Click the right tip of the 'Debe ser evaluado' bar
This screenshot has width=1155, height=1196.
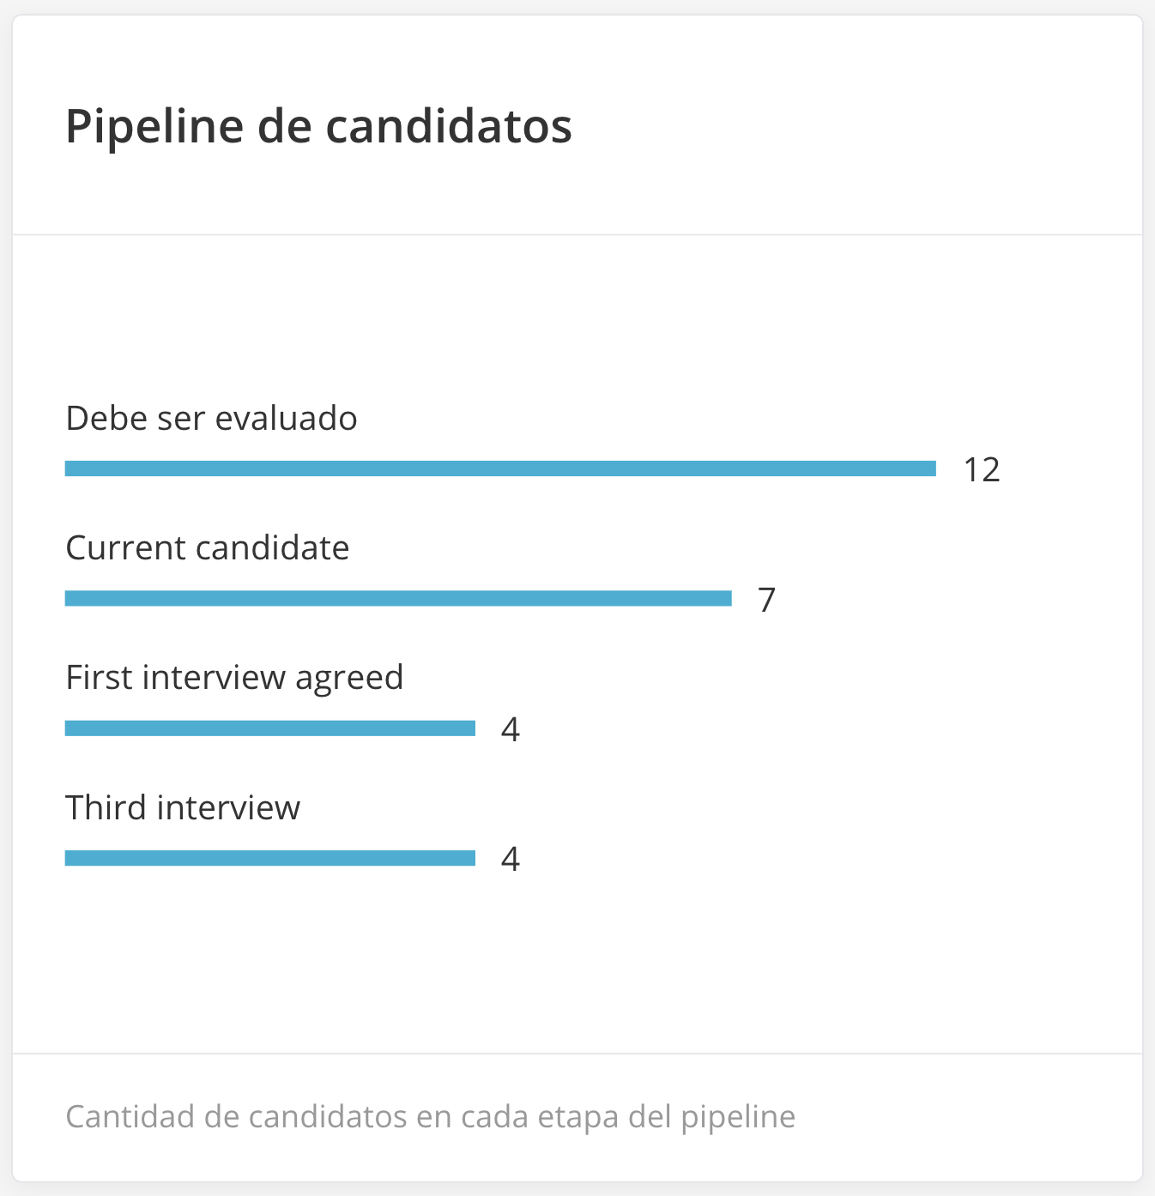[933, 468]
